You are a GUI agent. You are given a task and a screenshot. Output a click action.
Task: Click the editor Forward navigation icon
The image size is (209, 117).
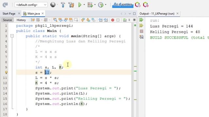tap(46, 20)
